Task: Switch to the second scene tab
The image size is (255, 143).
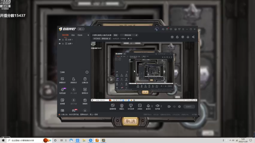Action: (x=73, y=35)
